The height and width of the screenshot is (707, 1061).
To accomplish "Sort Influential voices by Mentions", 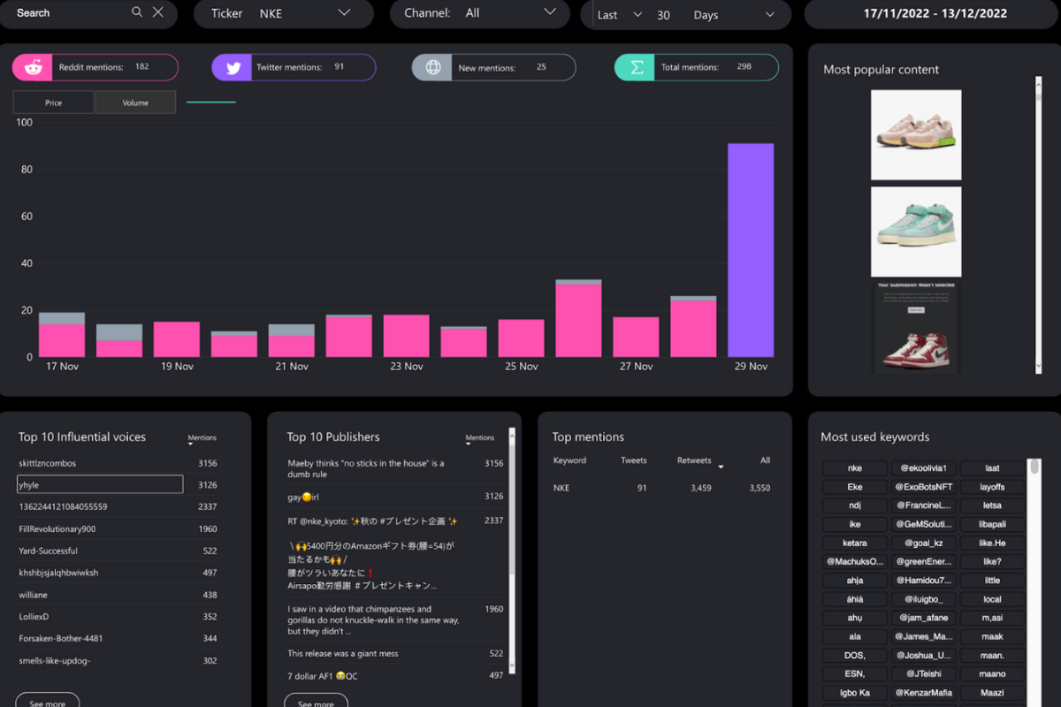I will 202,438.
